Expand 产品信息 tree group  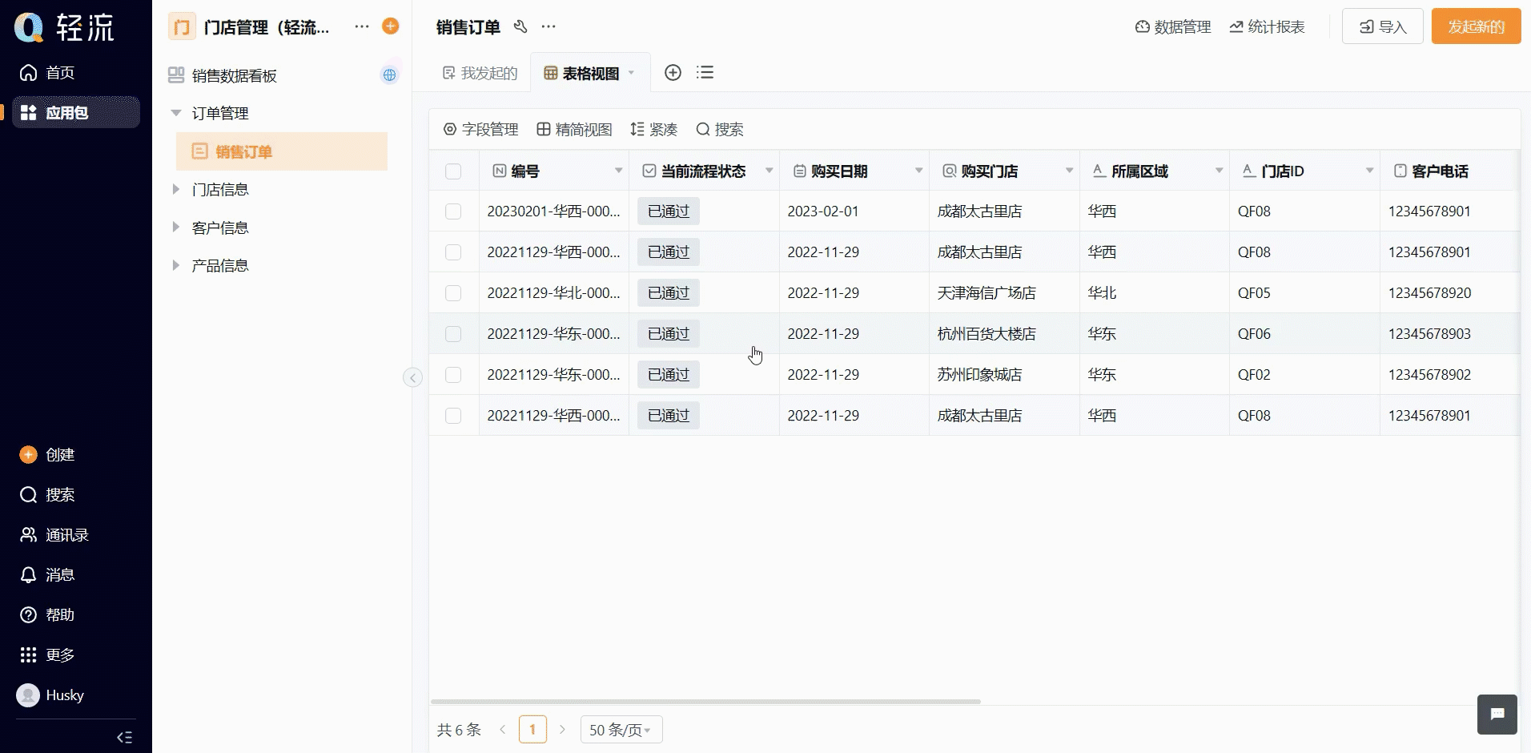(x=176, y=265)
